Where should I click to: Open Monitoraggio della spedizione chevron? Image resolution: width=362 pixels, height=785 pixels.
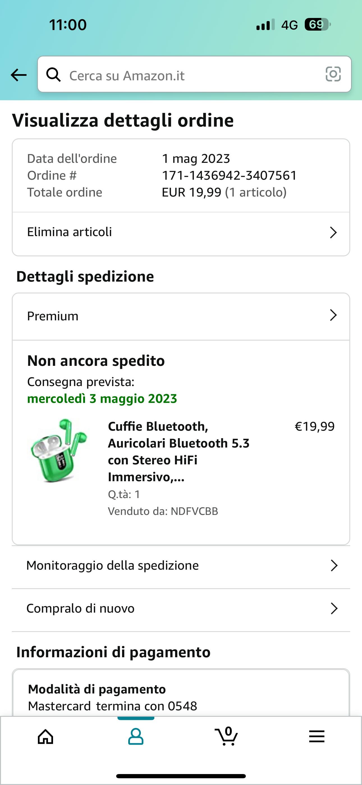click(334, 566)
